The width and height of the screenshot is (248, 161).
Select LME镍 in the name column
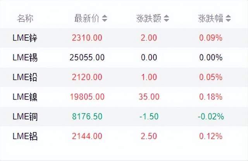click(25, 97)
